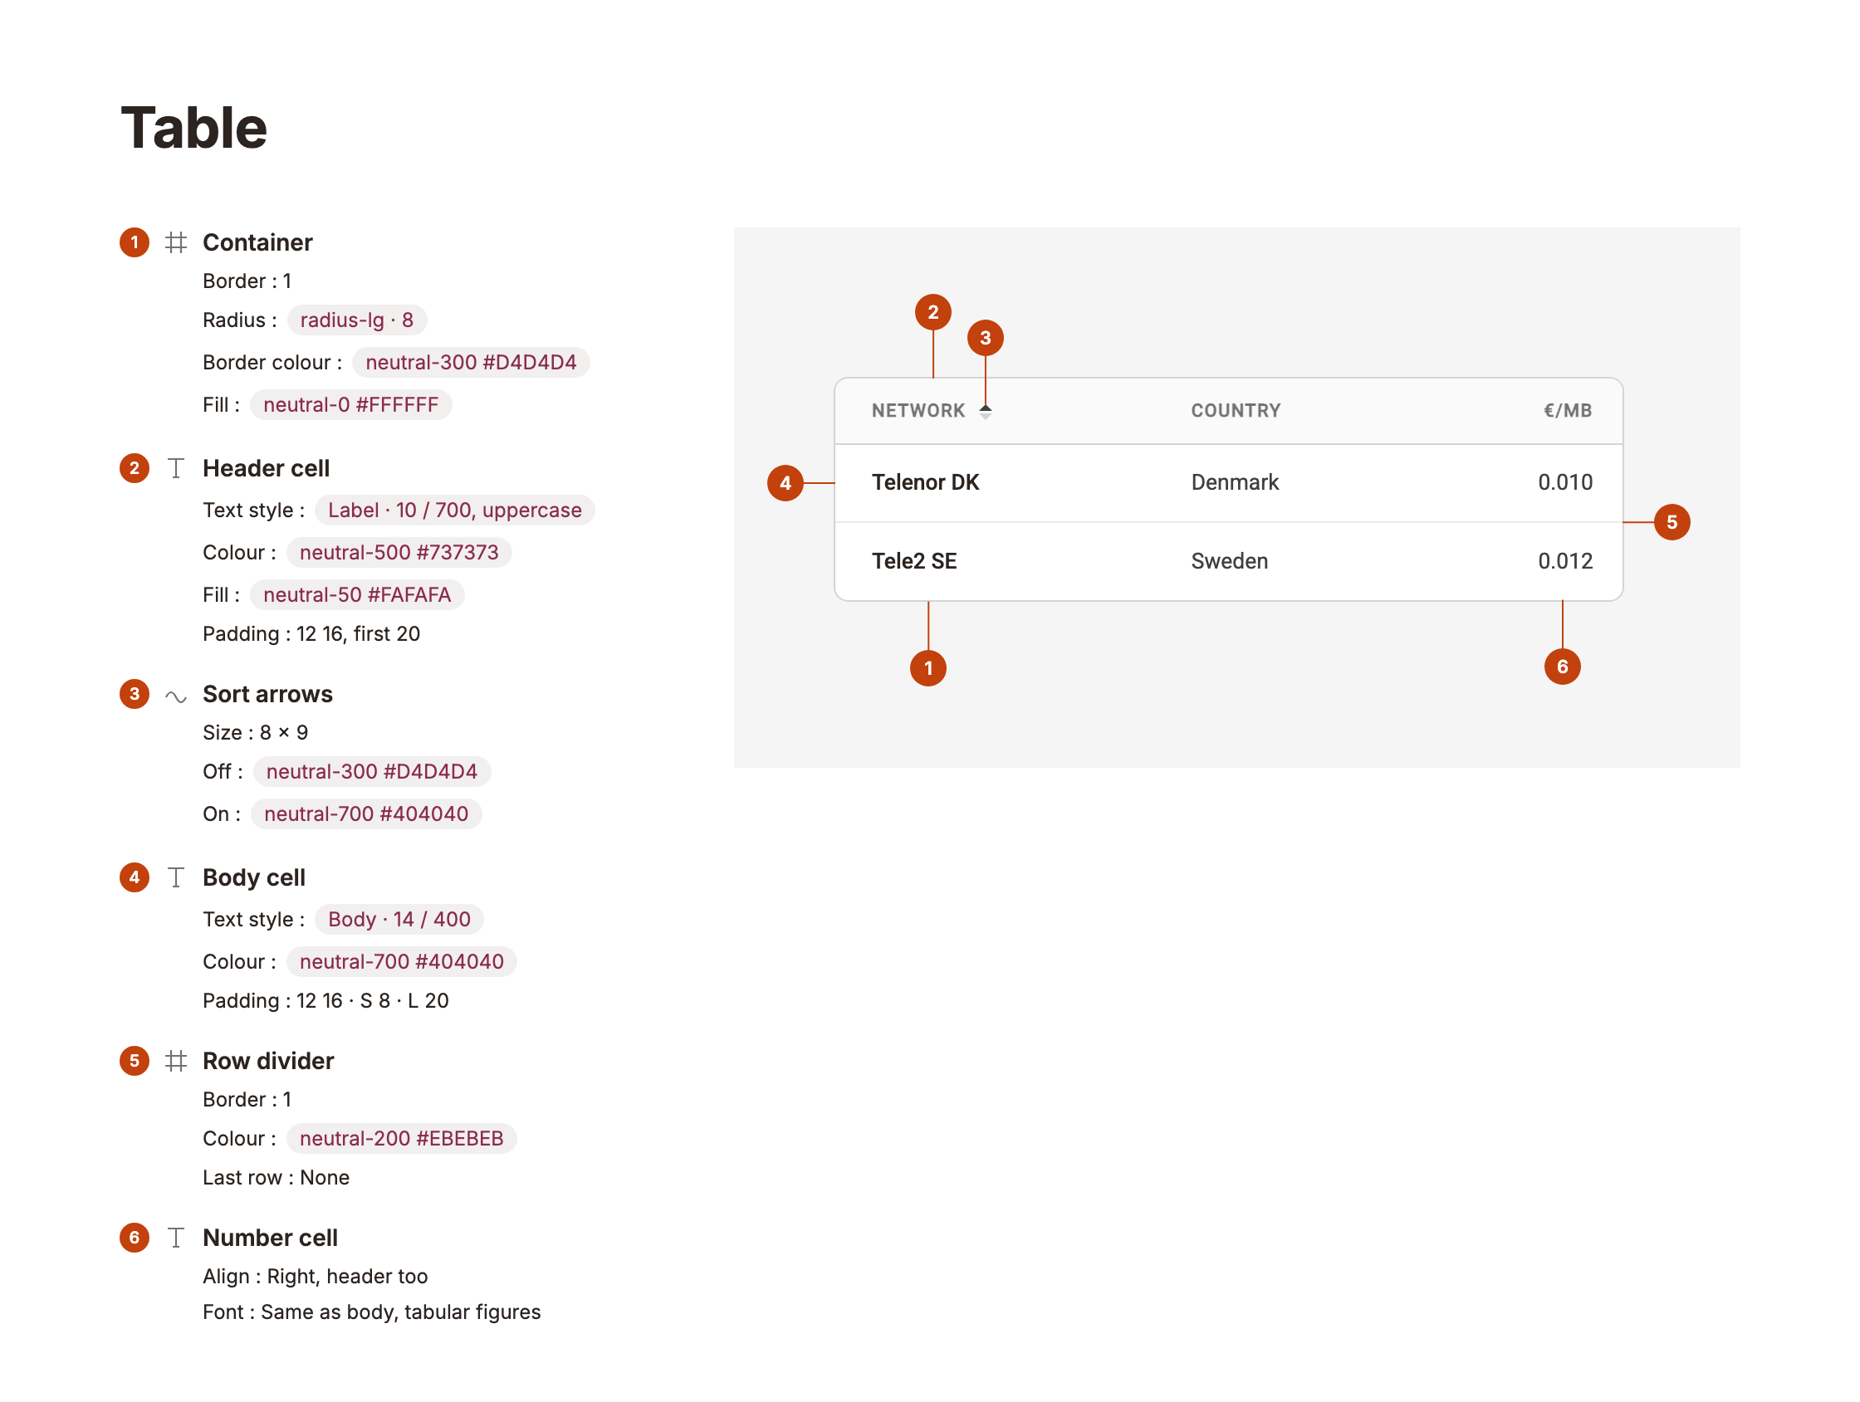Click the text icon beside Body cell
1860x1402 pixels.
click(176, 878)
